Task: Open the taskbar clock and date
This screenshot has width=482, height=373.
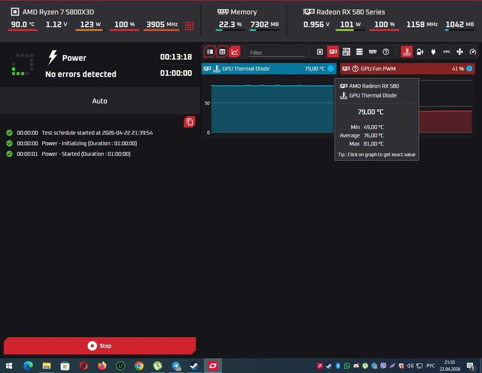Action: point(450,366)
